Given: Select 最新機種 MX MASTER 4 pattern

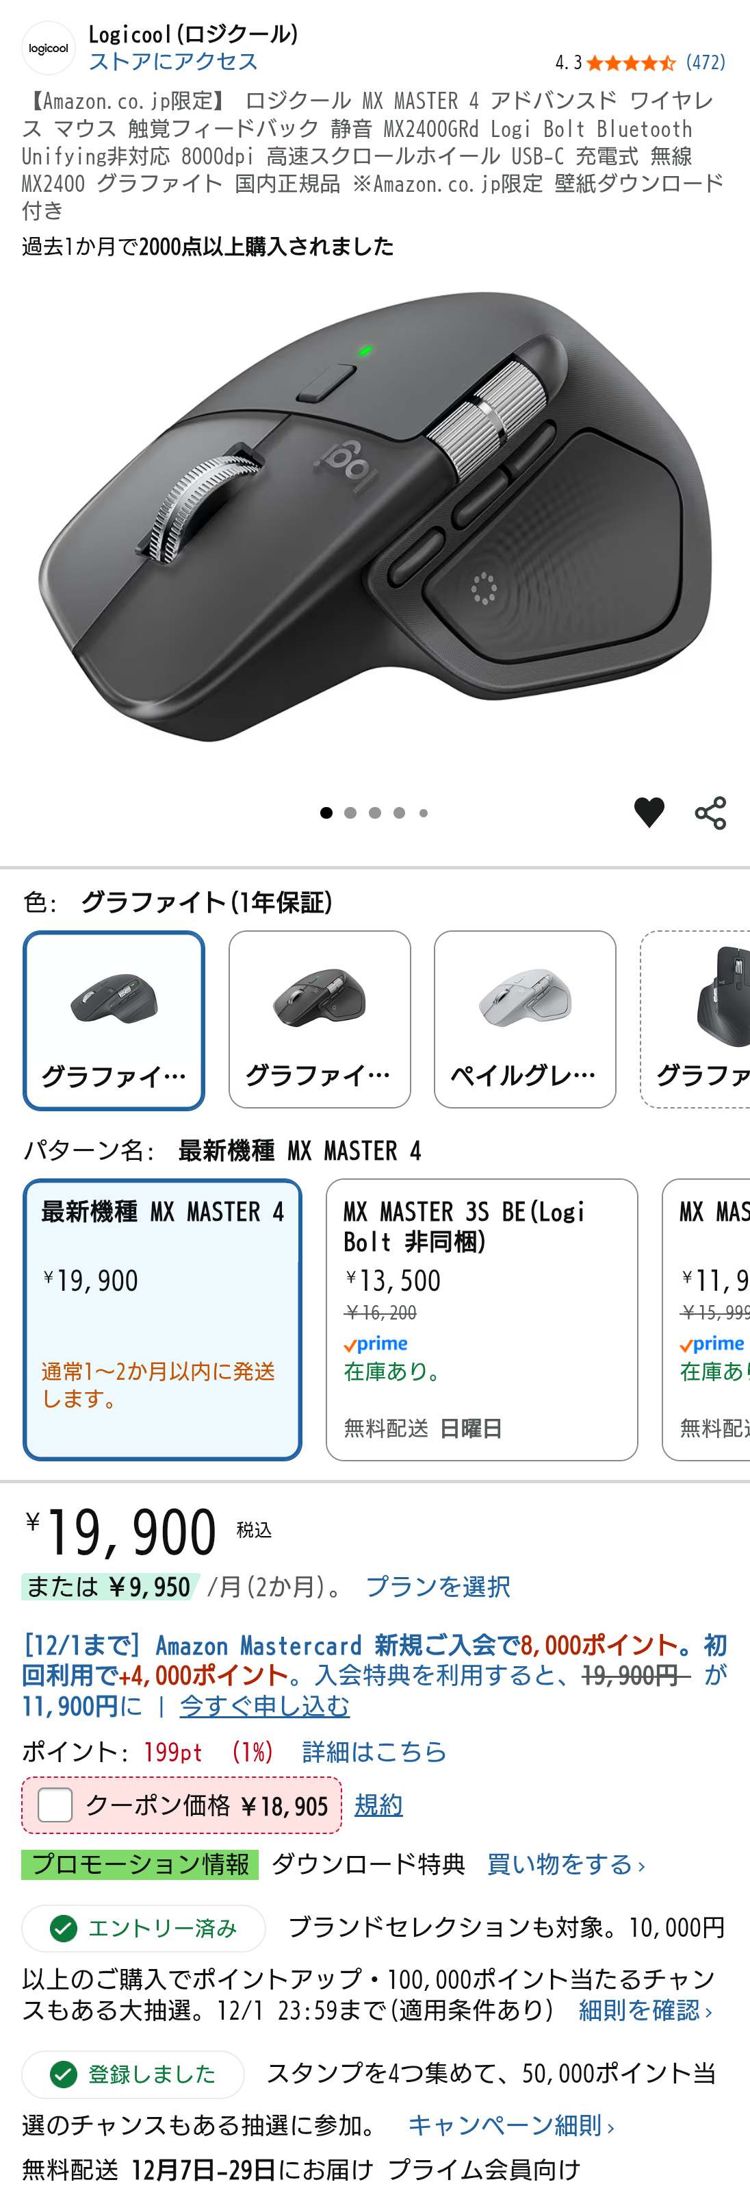Looking at the screenshot, I should click(x=162, y=1318).
